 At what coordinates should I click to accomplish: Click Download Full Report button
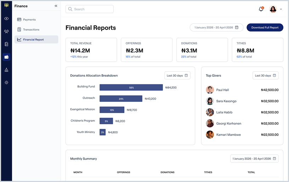tap(265, 28)
